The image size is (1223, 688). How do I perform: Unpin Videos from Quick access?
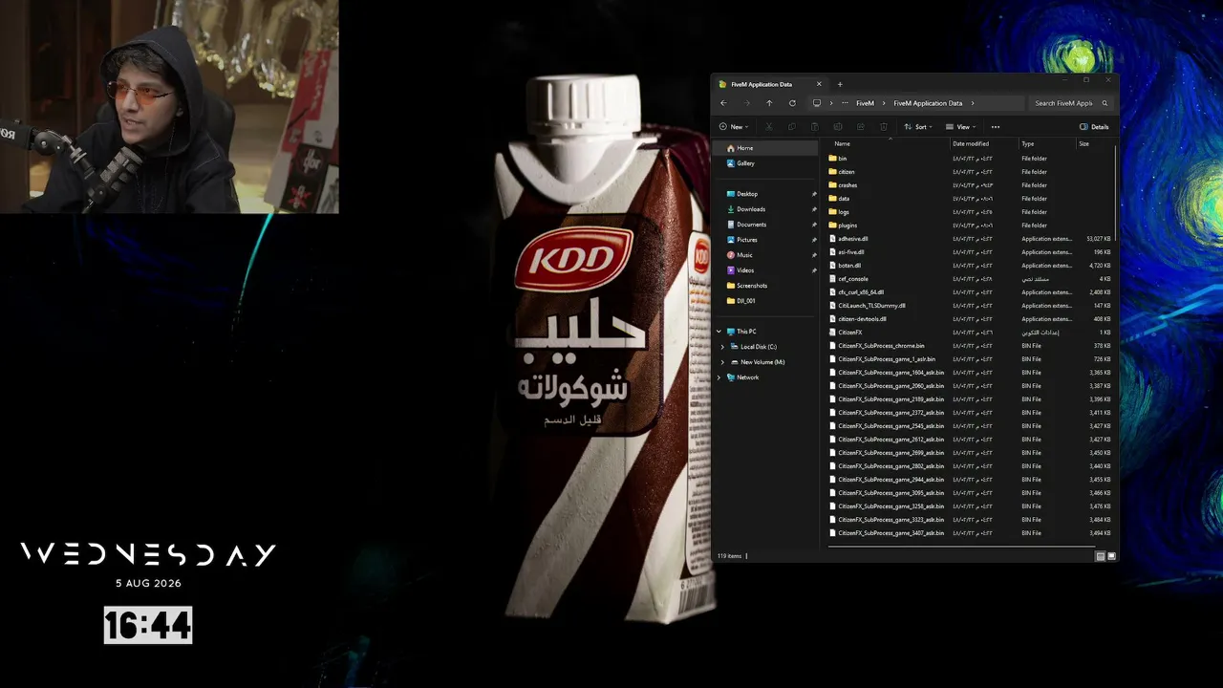814,270
